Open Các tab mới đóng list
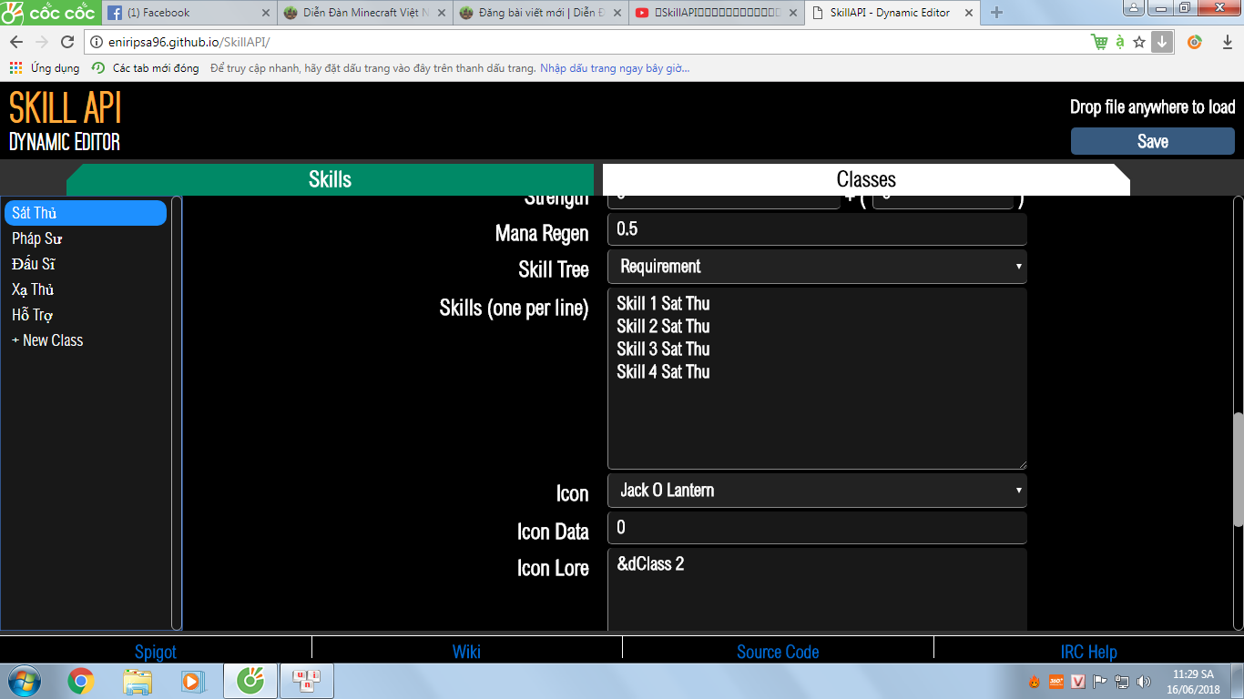The height and width of the screenshot is (699, 1244). (146, 68)
